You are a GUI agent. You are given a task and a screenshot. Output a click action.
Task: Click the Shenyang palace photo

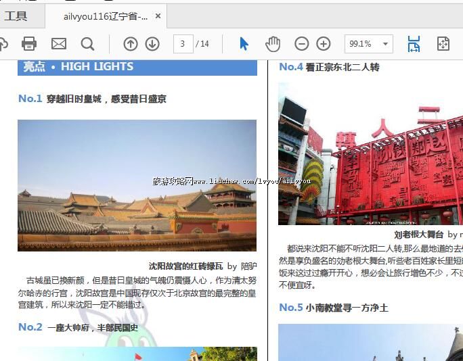coord(137,185)
